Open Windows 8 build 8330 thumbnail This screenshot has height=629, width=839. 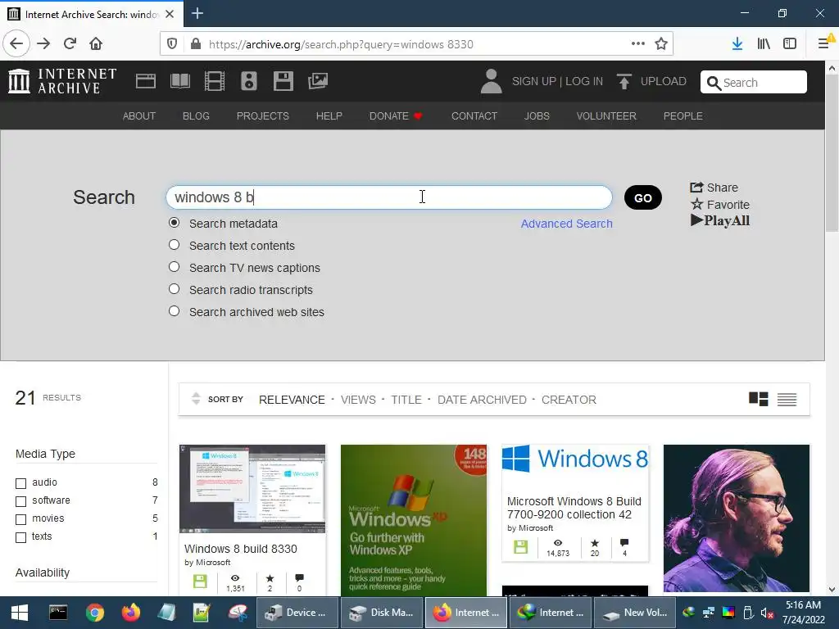252,488
